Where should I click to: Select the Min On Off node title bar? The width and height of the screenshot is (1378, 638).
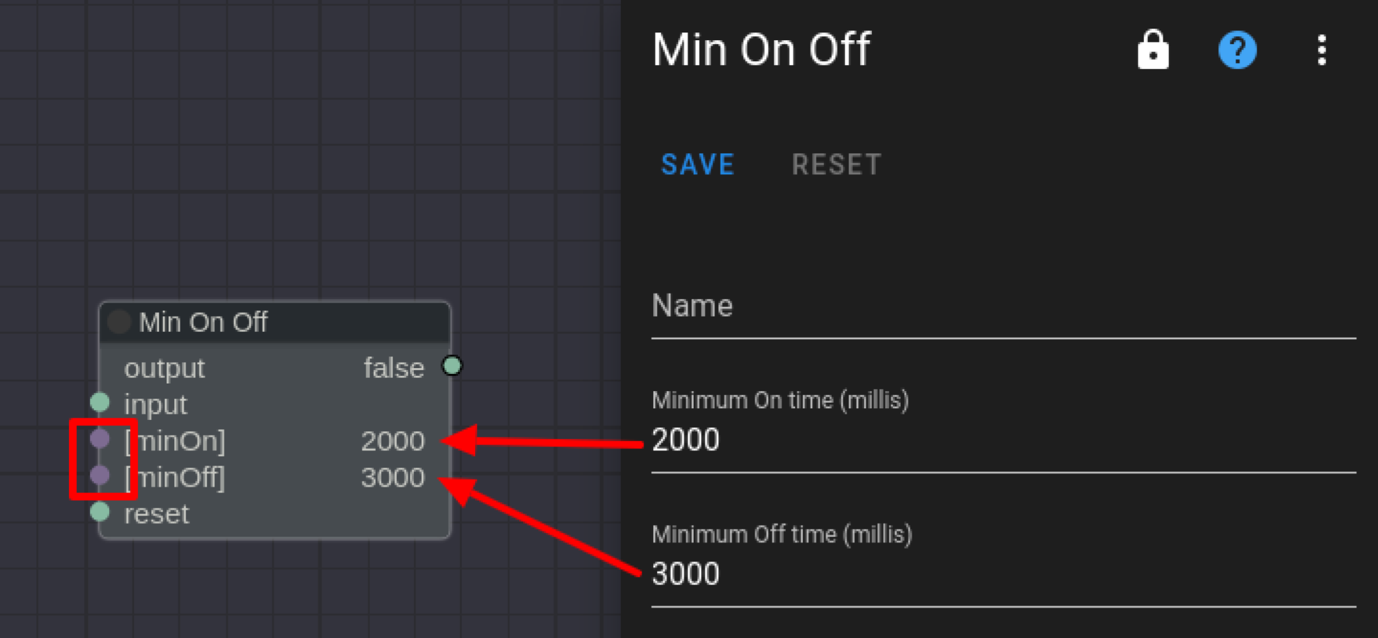274,322
